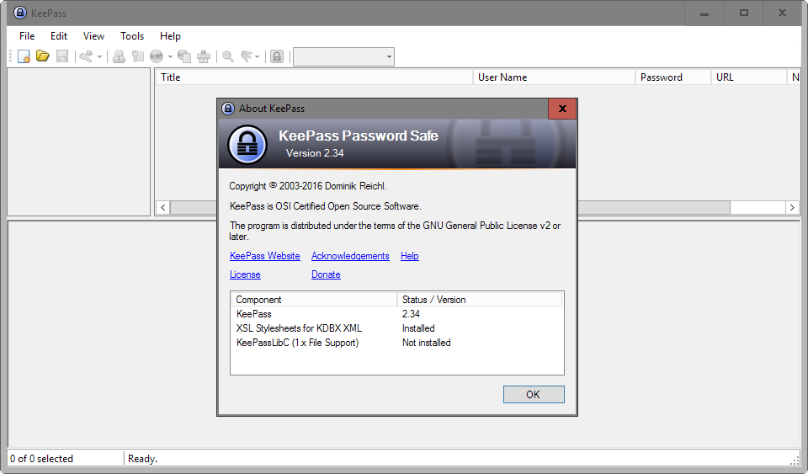Click the Lock Workspace padlock icon
Screen dimensions: 808x474
(277, 56)
